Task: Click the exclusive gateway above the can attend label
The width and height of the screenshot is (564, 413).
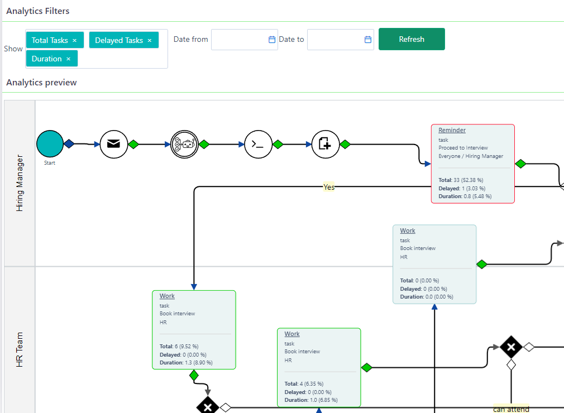Action: [512, 347]
